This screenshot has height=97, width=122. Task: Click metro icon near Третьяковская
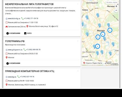[x=7, y=27]
